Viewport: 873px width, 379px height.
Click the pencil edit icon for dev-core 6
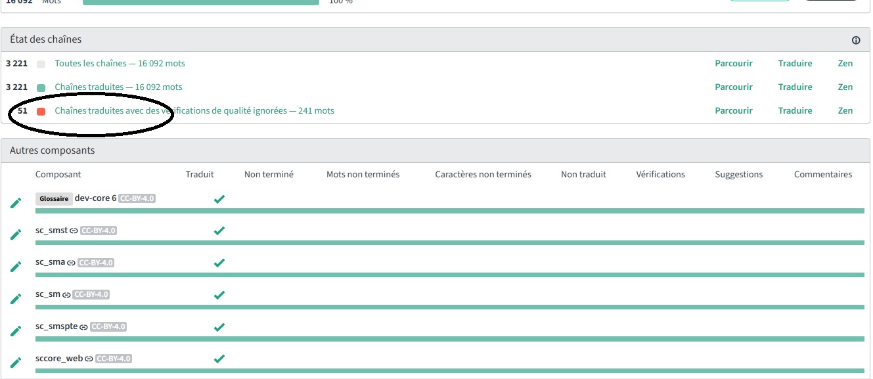click(16, 203)
